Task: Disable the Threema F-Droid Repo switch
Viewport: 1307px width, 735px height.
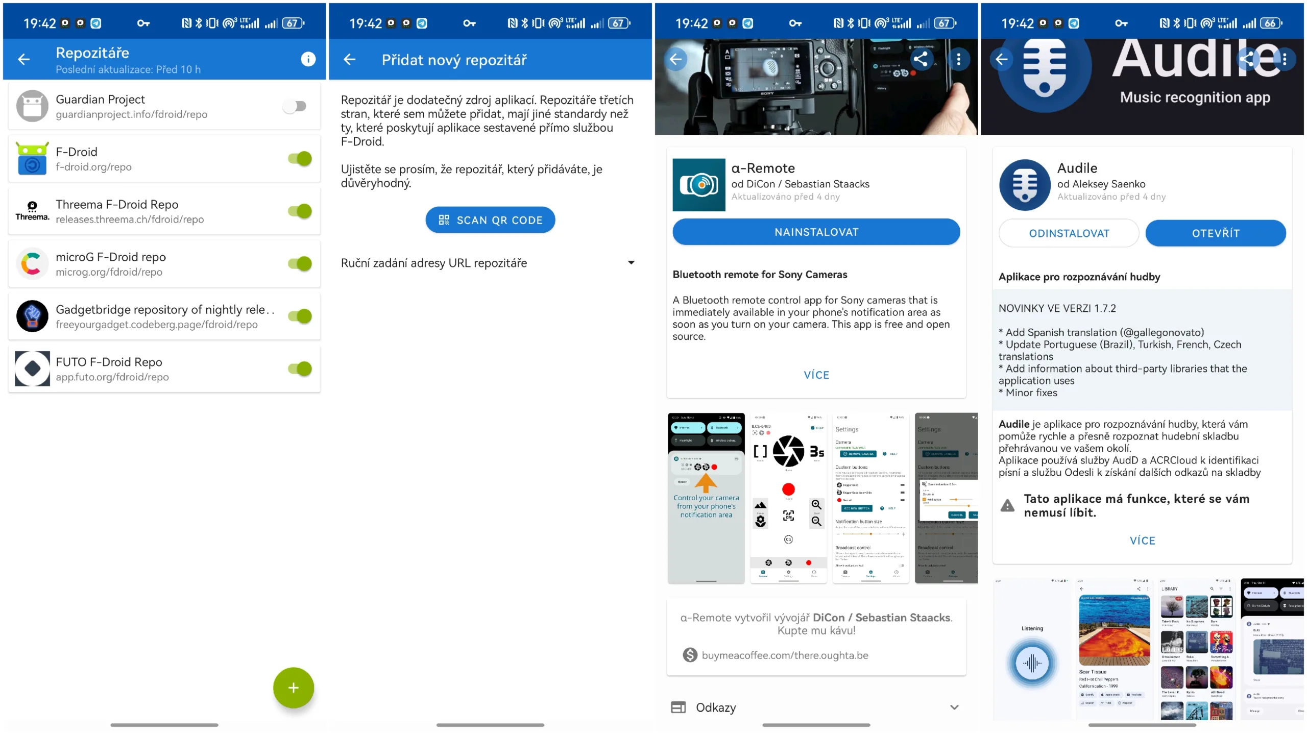Action: coord(300,211)
